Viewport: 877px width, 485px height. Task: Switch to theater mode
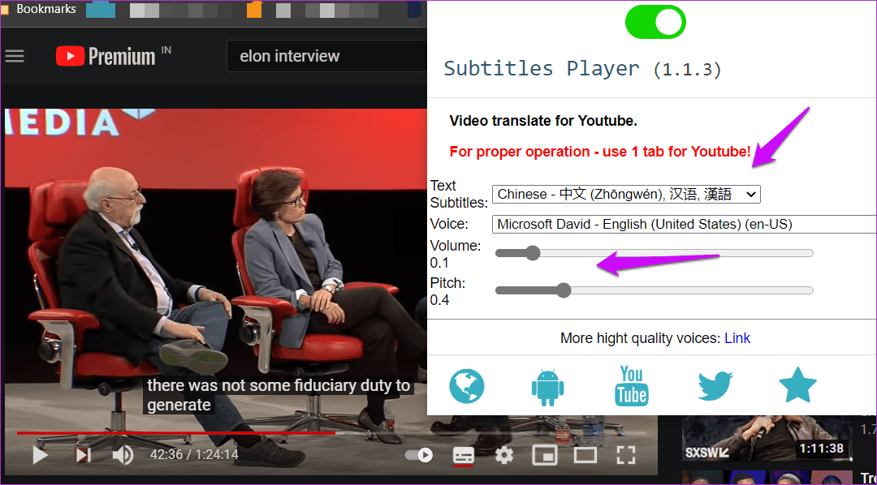(585, 455)
